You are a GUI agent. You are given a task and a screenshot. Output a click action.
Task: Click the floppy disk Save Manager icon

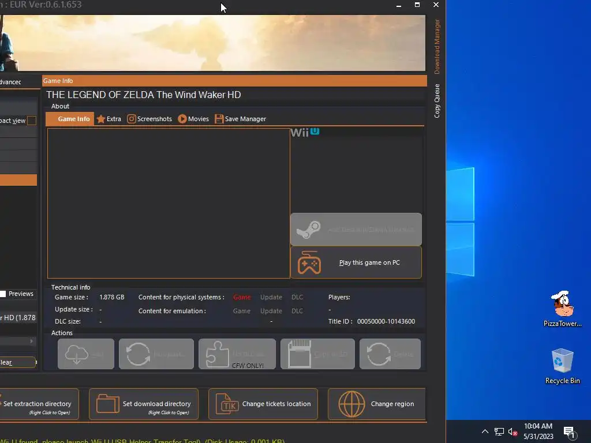pyautogui.click(x=219, y=119)
